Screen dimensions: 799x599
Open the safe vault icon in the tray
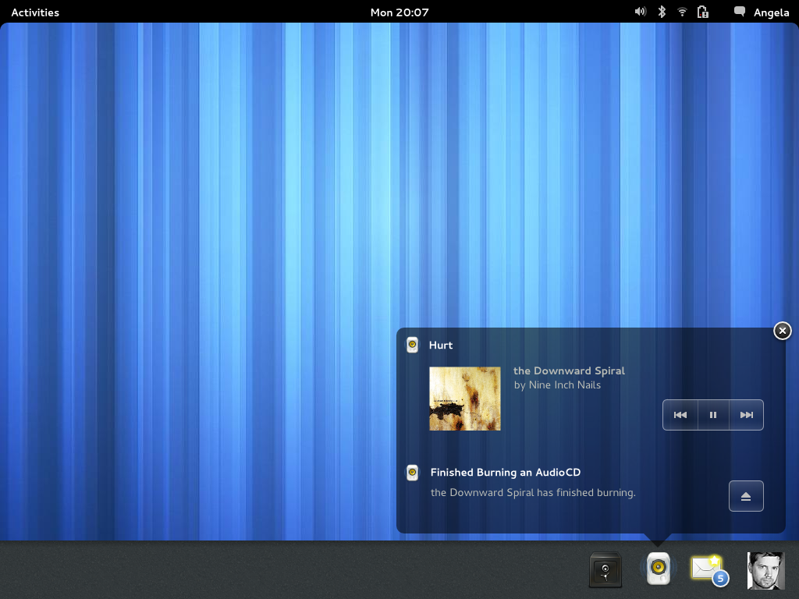click(x=605, y=569)
